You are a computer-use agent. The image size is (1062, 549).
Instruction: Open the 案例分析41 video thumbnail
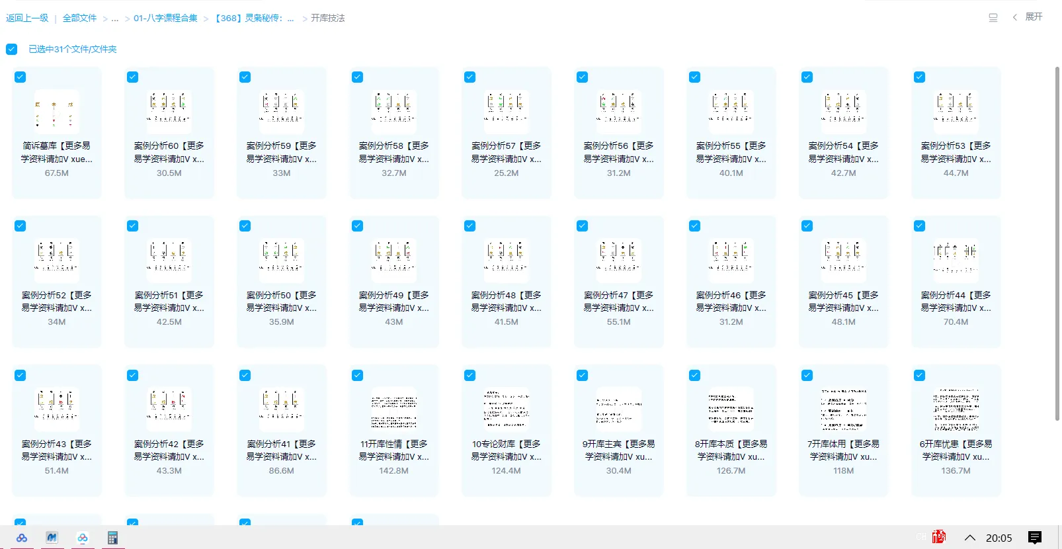click(x=282, y=409)
